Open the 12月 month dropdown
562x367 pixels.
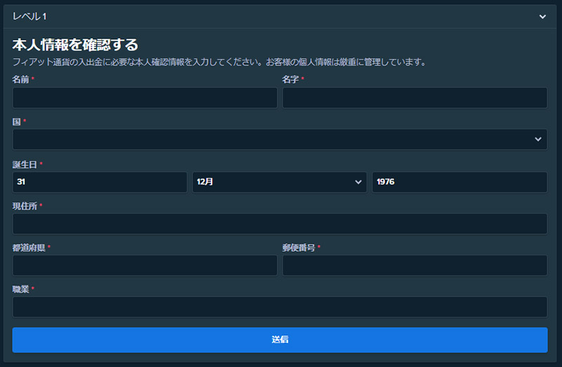click(279, 182)
